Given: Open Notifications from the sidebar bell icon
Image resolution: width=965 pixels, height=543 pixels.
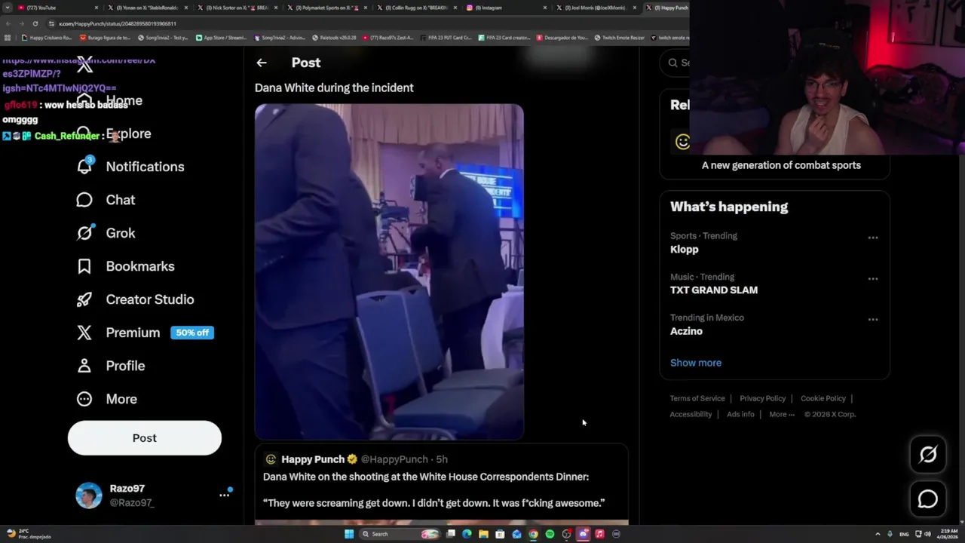Looking at the screenshot, I should coord(84,167).
